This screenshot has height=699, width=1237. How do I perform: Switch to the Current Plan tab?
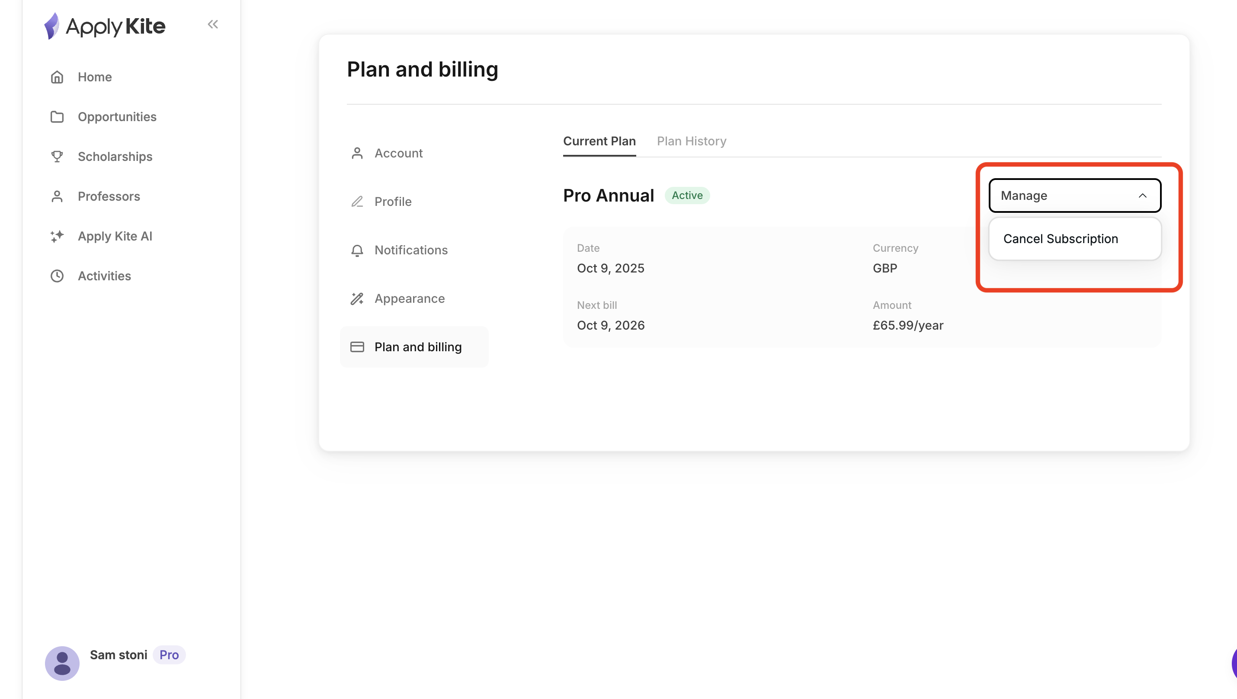pyautogui.click(x=599, y=141)
